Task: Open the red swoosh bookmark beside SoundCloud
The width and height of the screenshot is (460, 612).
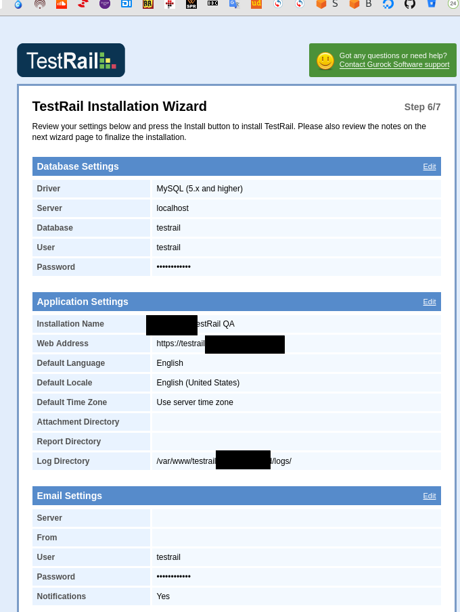Action: coord(83,4)
